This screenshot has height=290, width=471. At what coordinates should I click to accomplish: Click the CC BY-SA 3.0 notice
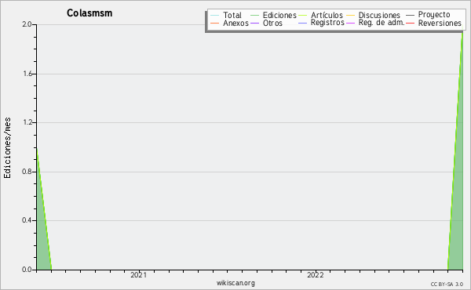(447, 284)
